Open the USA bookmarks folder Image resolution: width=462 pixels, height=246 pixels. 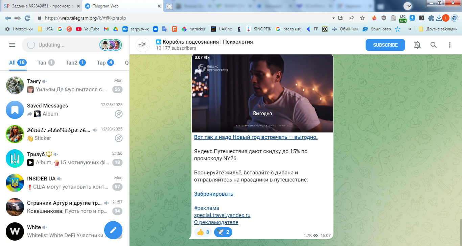[45, 29]
